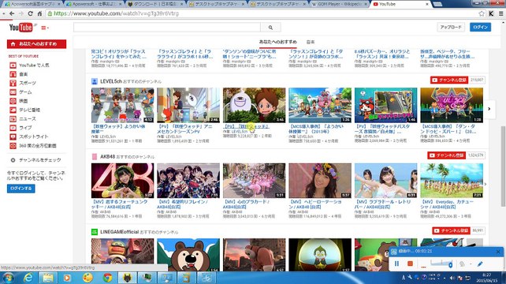The image size is (506, 284).
Task: Show next videos in LEVEL5ch row arrow
Action: coord(489,109)
